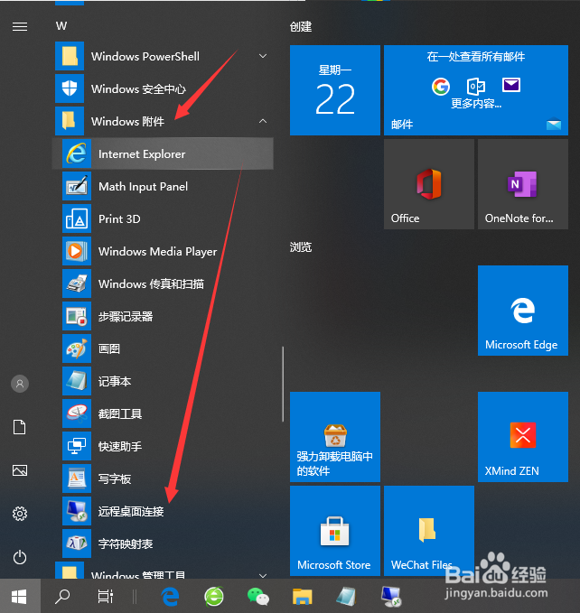Image resolution: width=580 pixels, height=613 pixels.
Task: Open Notepad icon on taskbar
Action: [x=346, y=597]
